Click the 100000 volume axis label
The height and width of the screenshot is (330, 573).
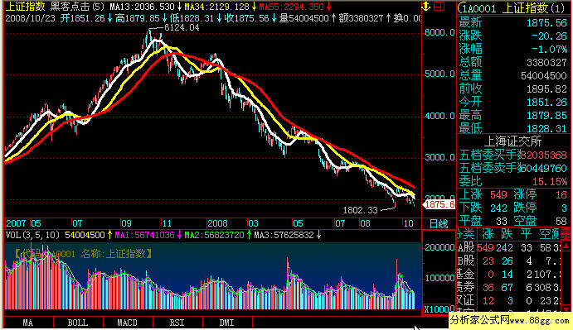(x=439, y=278)
